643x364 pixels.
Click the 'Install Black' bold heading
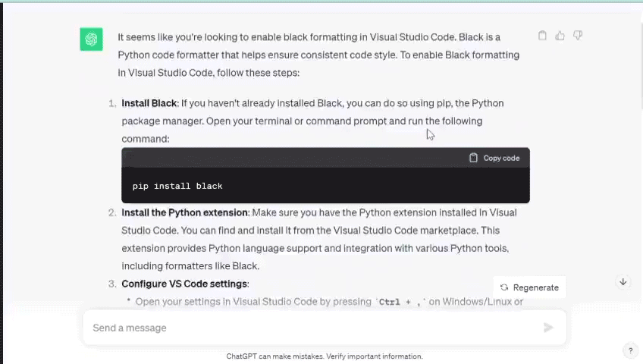pyautogui.click(x=149, y=103)
